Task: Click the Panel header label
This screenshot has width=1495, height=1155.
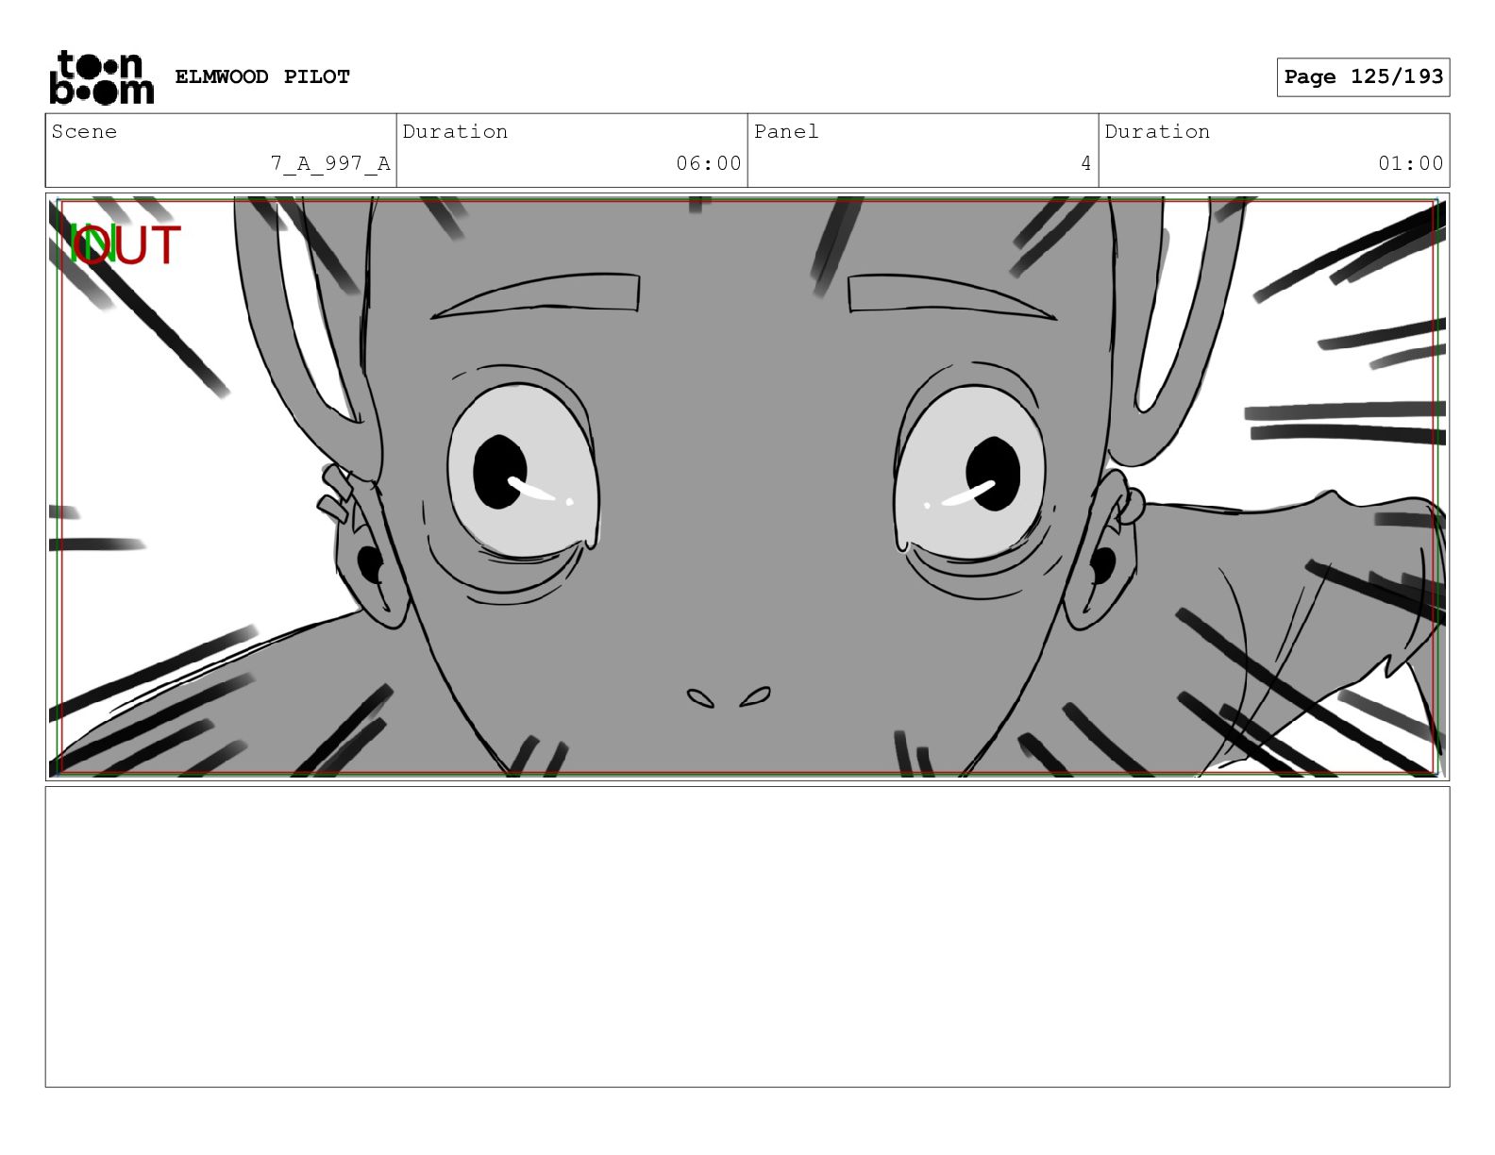Action: pos(786,131)
